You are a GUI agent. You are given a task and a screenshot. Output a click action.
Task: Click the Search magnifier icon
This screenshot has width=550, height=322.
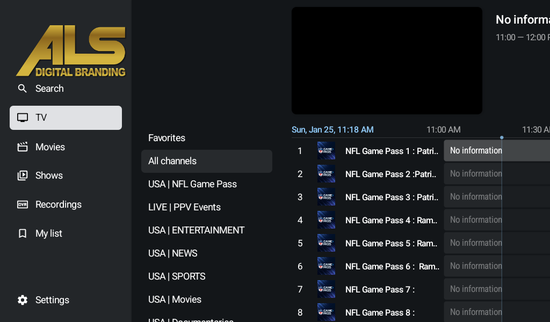coord(23,89)
